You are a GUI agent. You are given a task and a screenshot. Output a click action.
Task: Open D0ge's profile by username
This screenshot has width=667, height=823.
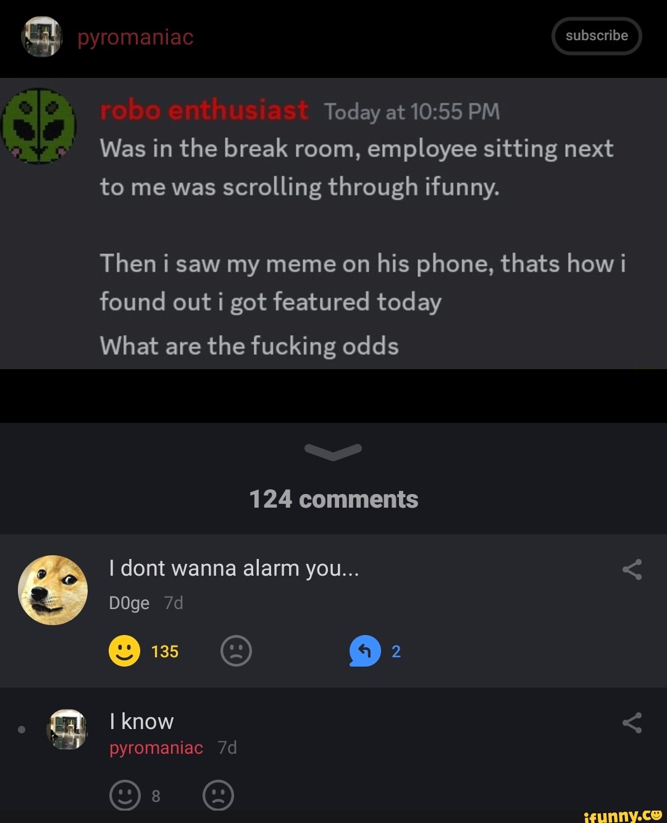point(129,603)
